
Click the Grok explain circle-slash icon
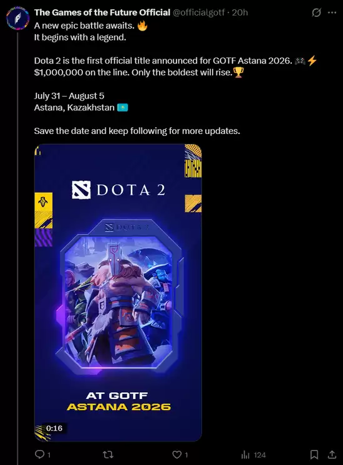(316, 12)
